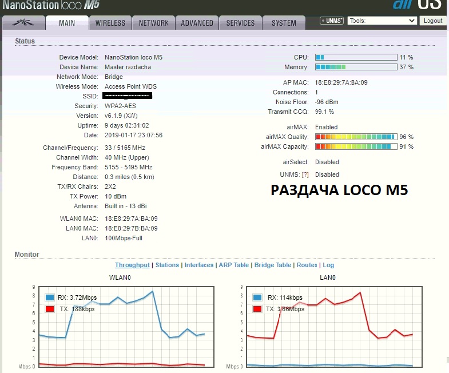Screen dimensions: 449x373
Task: Click the red TX swatch in LAN0 legend
Action: [257, 309]
